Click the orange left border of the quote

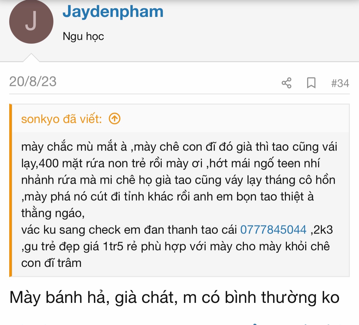coord(10,190)
